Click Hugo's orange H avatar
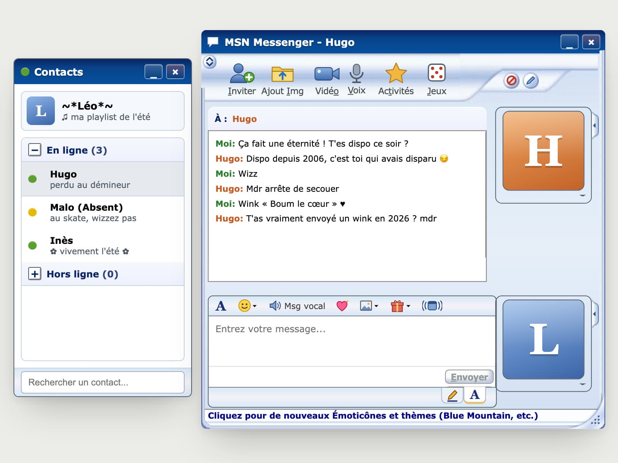The width and height of the screenshot is (618, 463). (x=543, y=151)
